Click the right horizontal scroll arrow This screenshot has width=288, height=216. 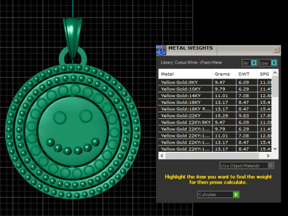[268, 155]
